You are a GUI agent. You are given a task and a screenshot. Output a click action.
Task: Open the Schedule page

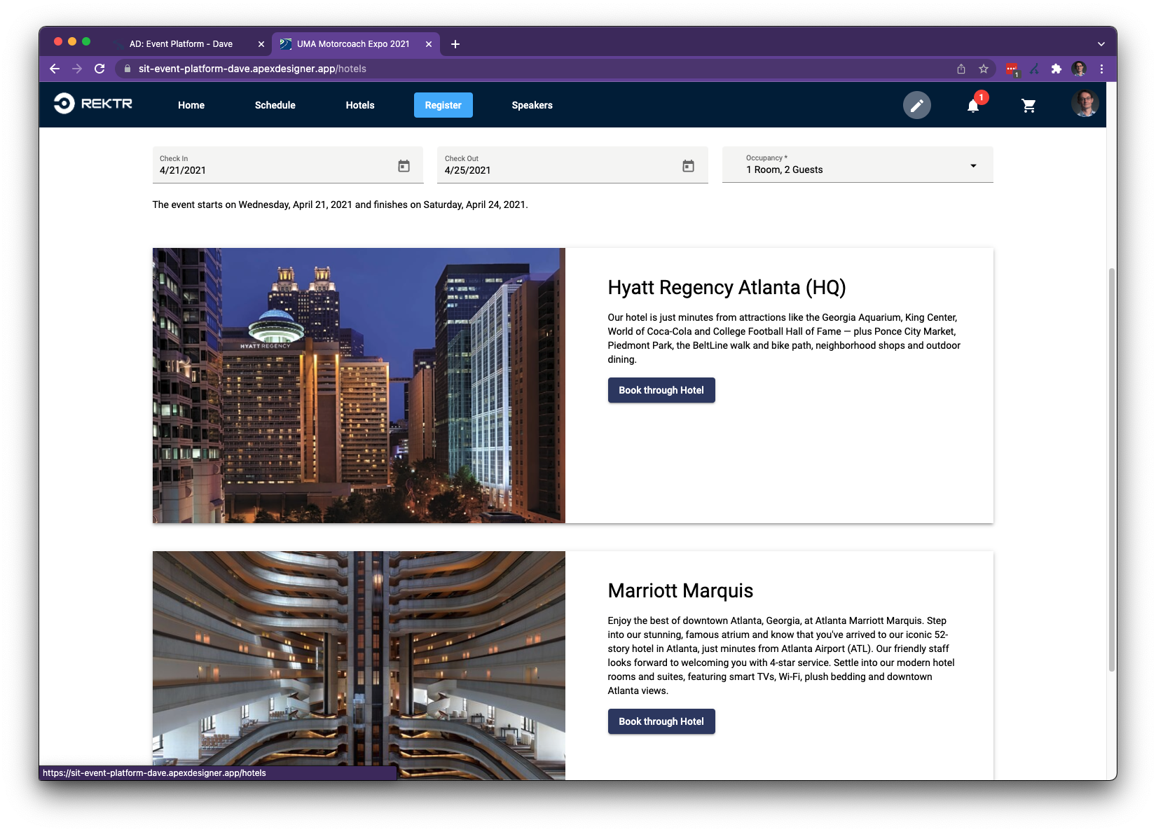pos(275,105)
